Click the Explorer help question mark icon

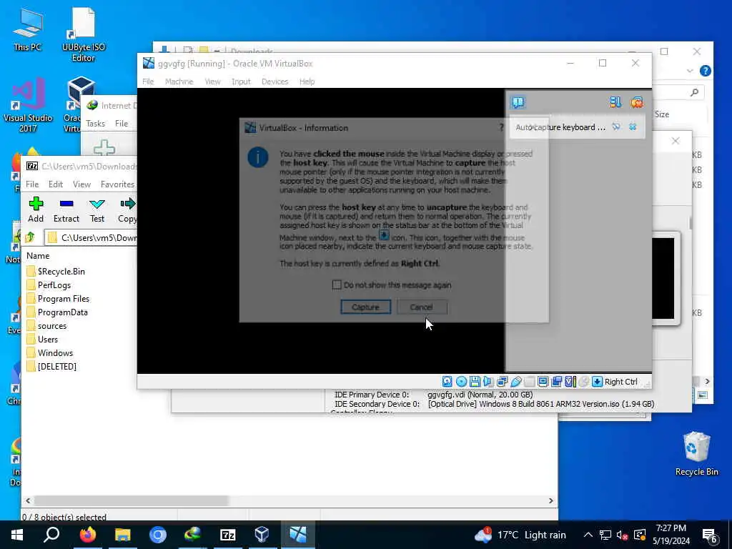coord(705,71)
